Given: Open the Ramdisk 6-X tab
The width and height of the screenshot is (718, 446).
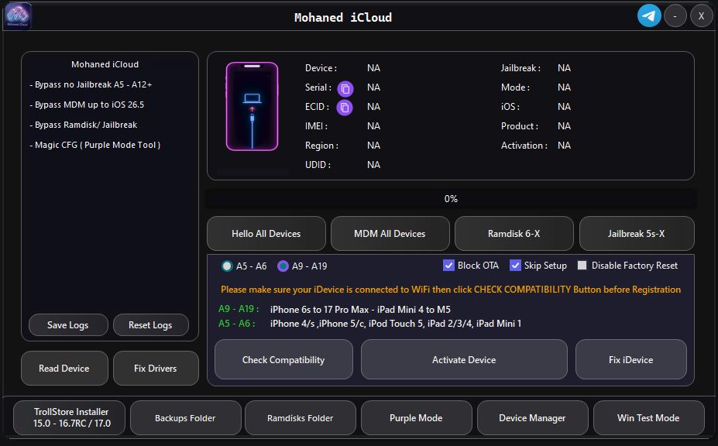Looking at the screenshot, I should coord(514,234).
